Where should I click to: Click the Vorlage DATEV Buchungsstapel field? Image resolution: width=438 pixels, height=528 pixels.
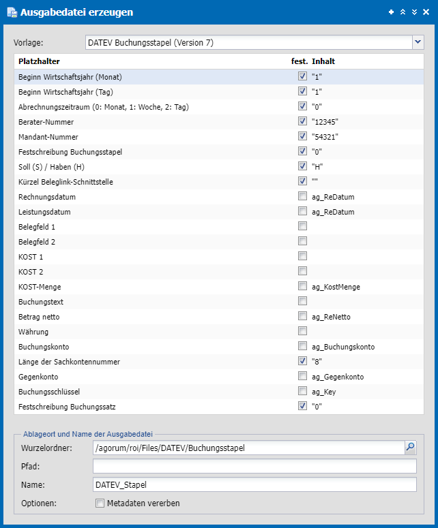coord(249,42)
